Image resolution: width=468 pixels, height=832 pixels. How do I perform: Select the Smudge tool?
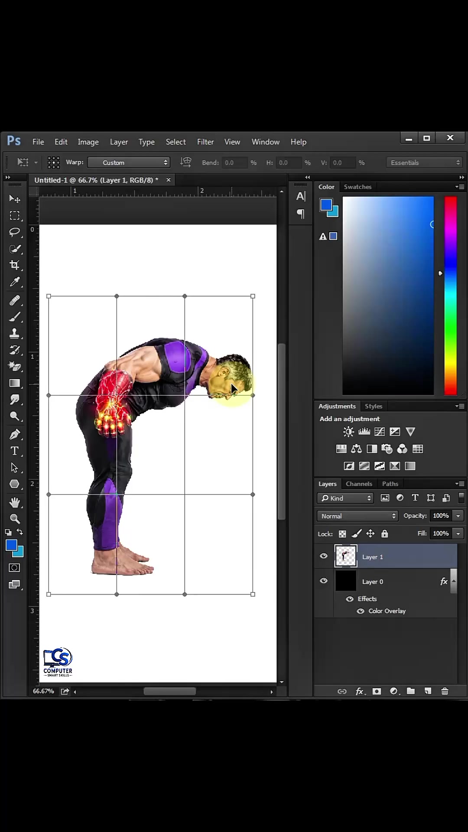[15, 400]
